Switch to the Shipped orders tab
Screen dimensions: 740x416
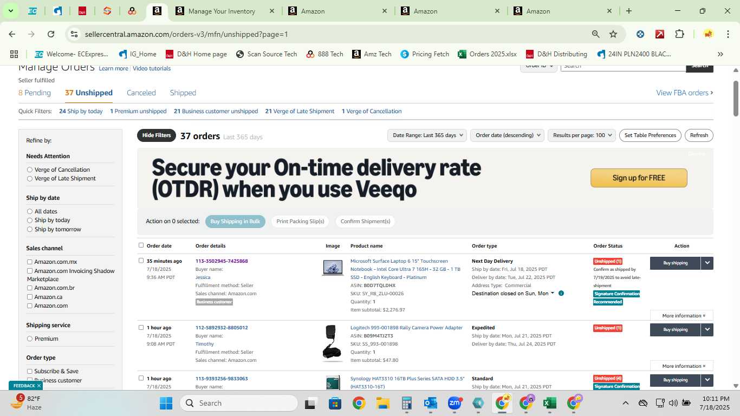(x=183, y=93)
